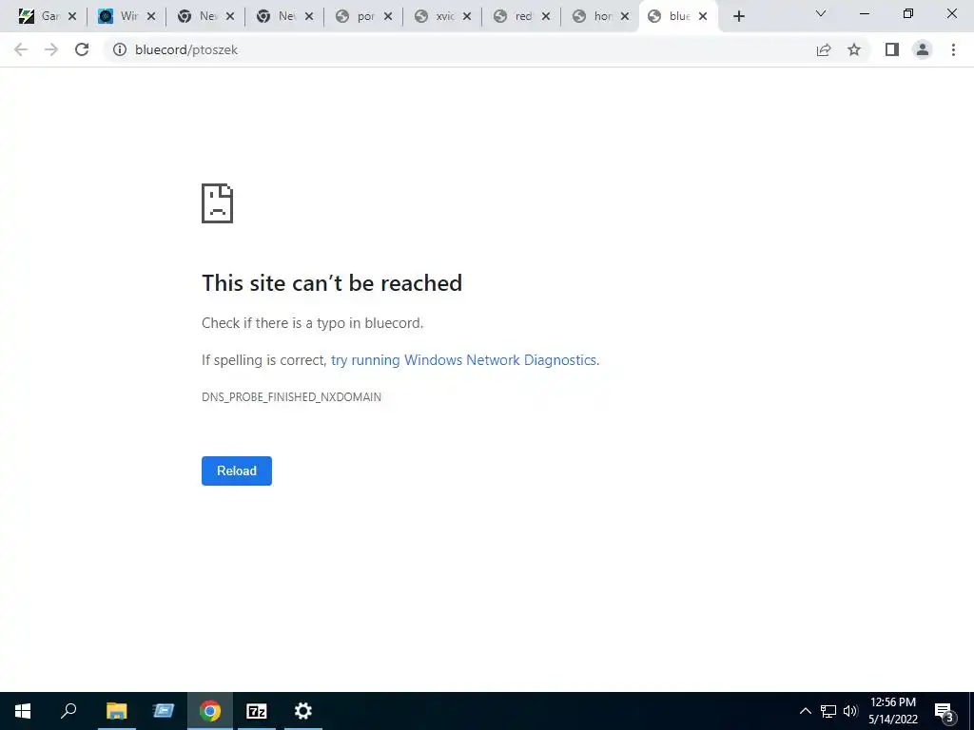Show hidden system tray icons

[805, 711]
